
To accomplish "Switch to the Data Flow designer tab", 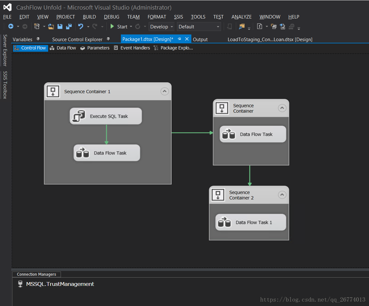I will coord(63,48).
